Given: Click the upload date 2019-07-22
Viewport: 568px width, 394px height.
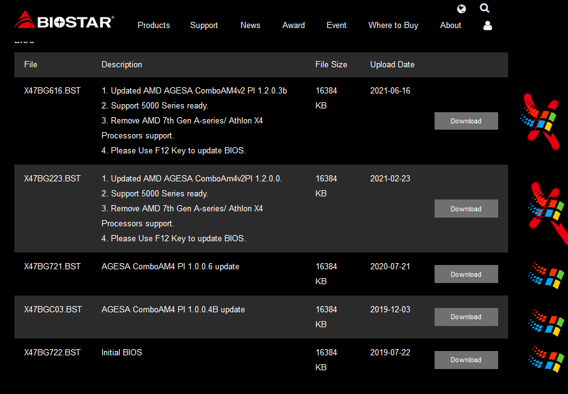Looking at the screenshot, I should (390, 352).
